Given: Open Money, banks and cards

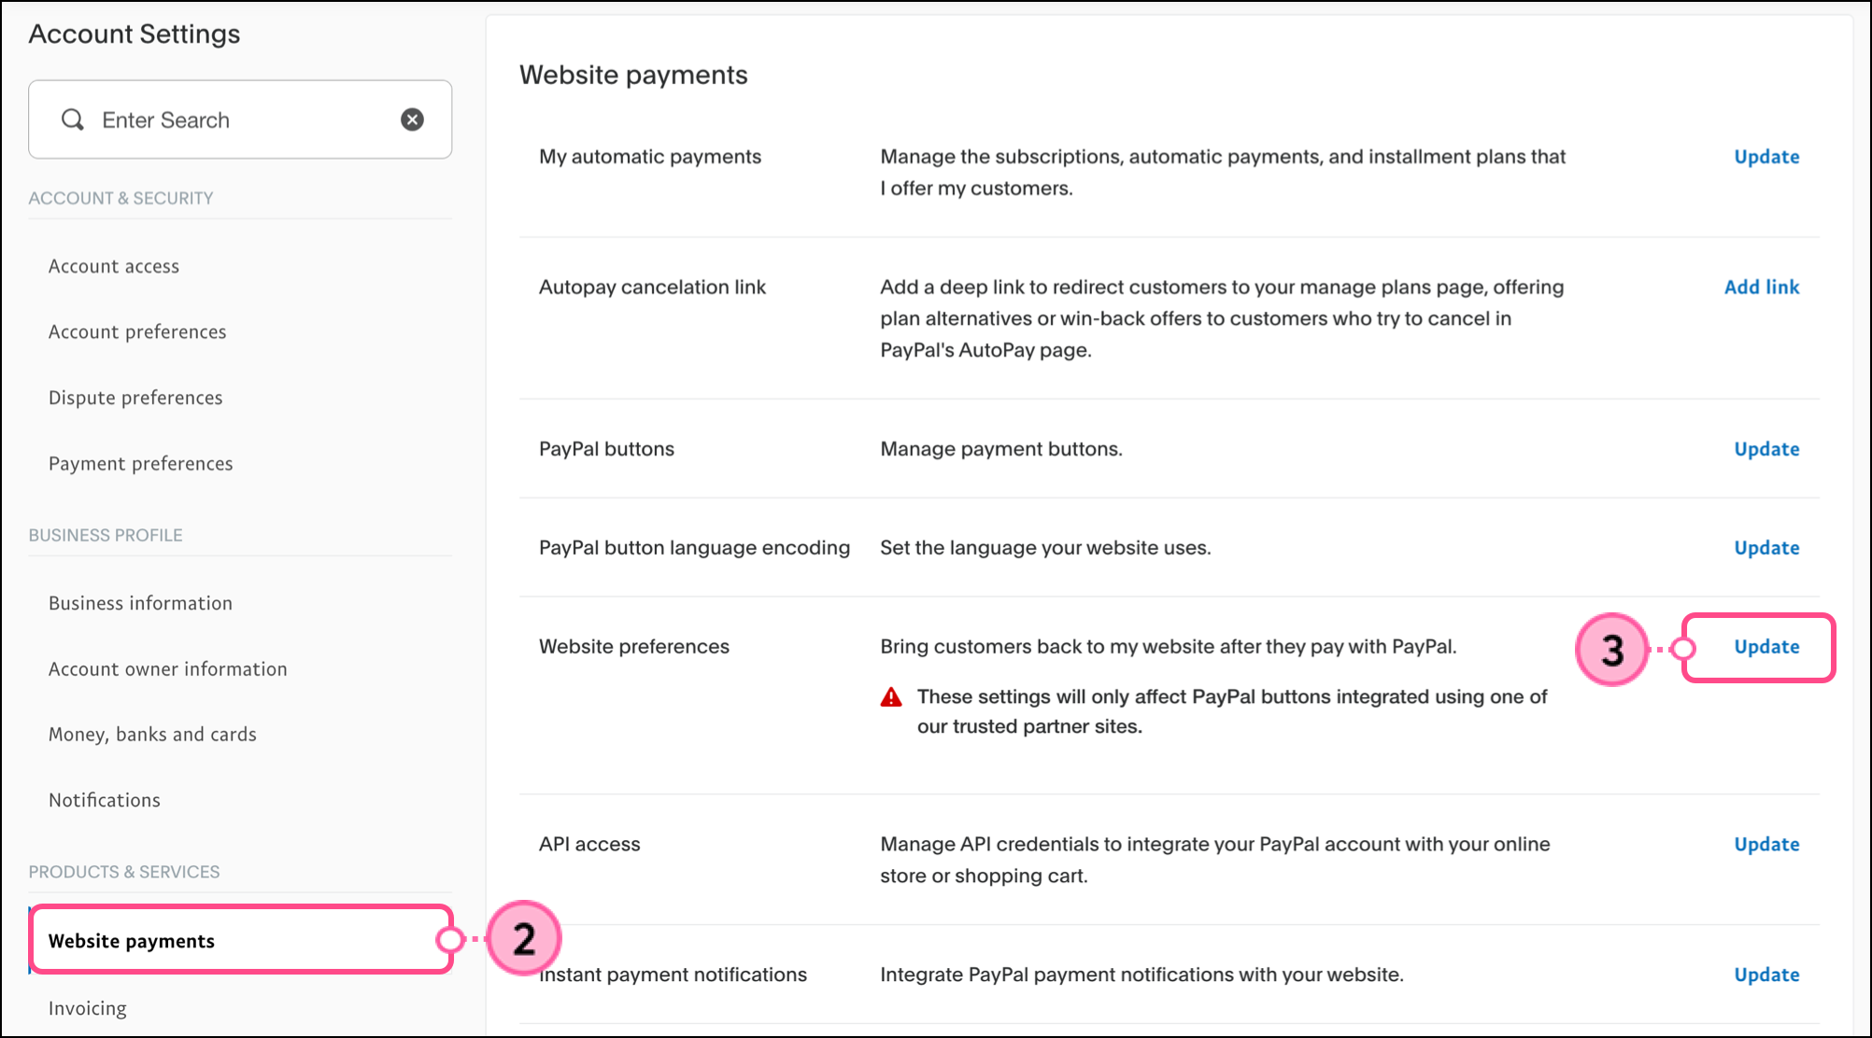Looking at the screenshot, I should point(152,735).
